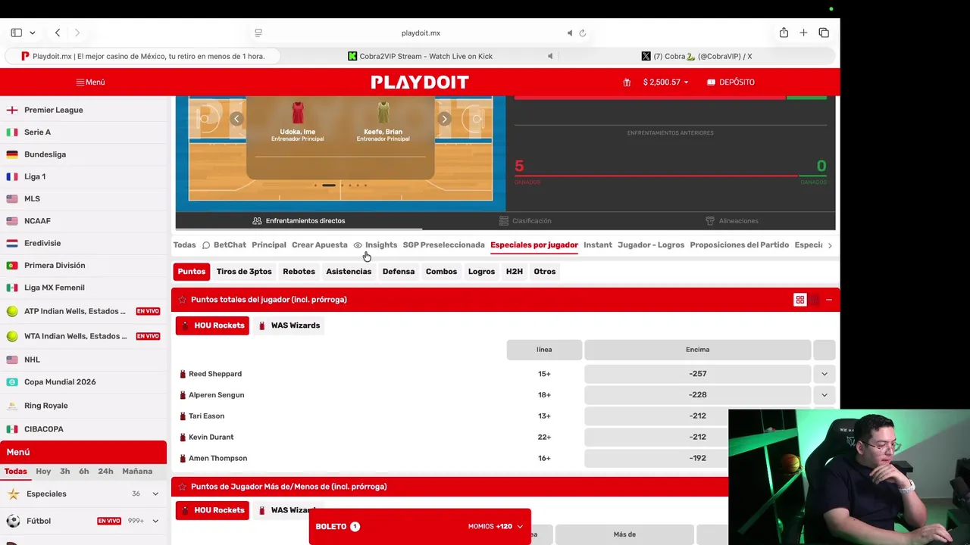Open the hamburger Menú button
This screenshot has height=545, width=970.
[x=90, y=82]
